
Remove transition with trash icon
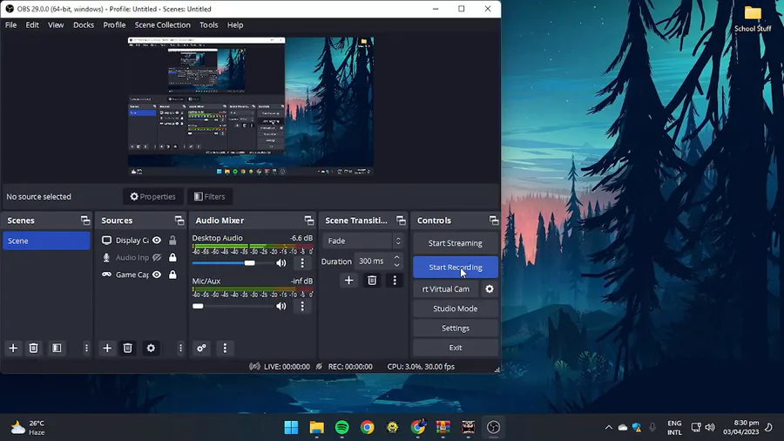pos(372,281)
